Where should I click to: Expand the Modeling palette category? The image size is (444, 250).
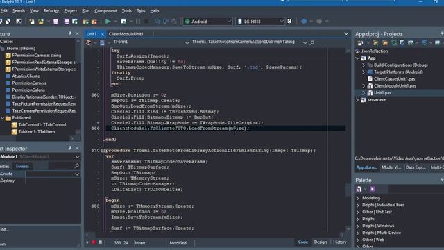(358, 198)
